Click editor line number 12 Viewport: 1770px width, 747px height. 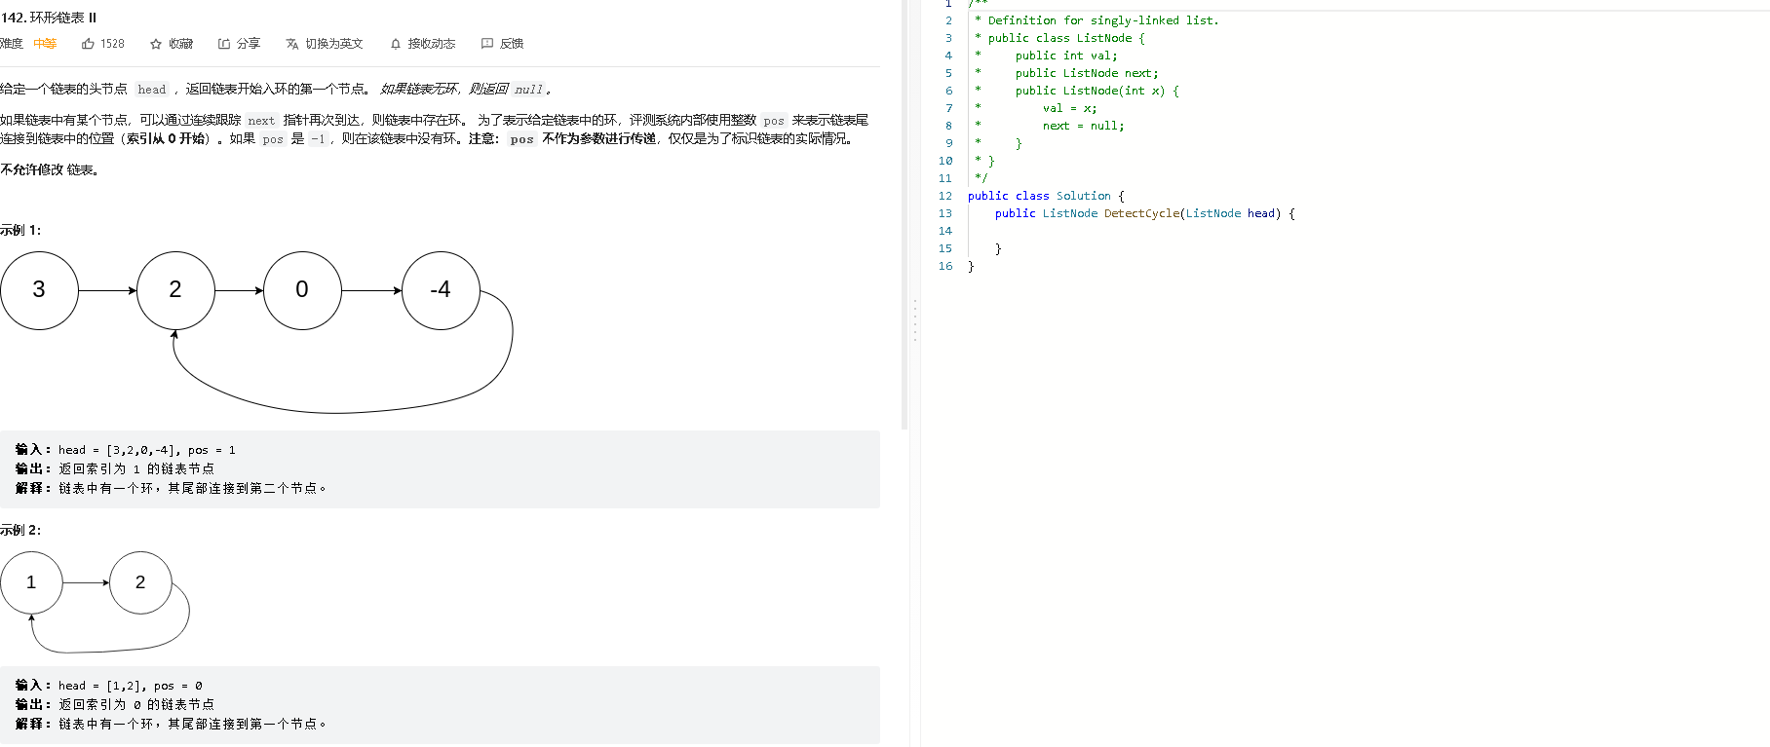coord(945,196)
